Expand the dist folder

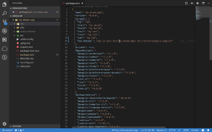14,24
